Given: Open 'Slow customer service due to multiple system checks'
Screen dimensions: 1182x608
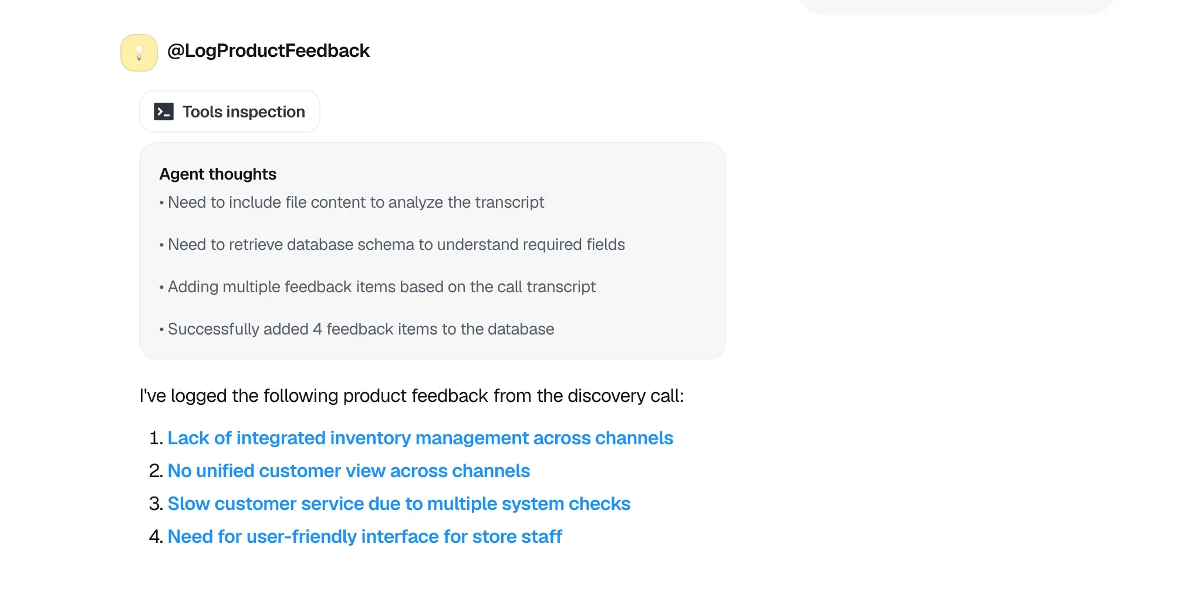Looking at the screenshot, I should point(399,504).
